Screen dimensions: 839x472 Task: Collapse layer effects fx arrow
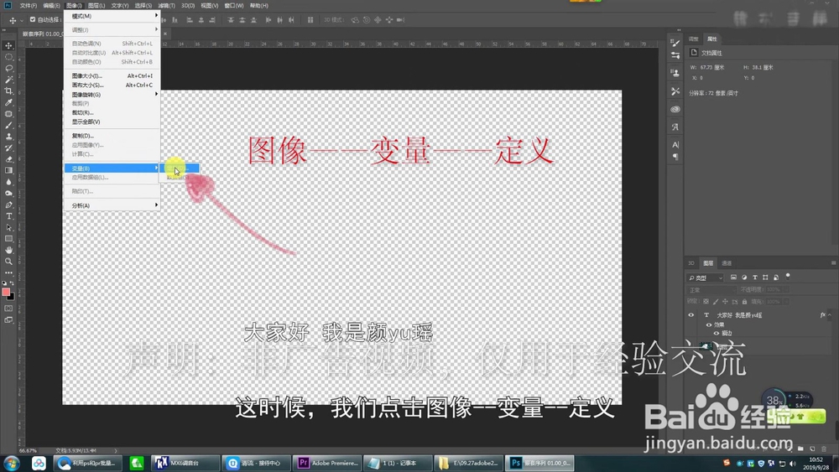point(830,315)
